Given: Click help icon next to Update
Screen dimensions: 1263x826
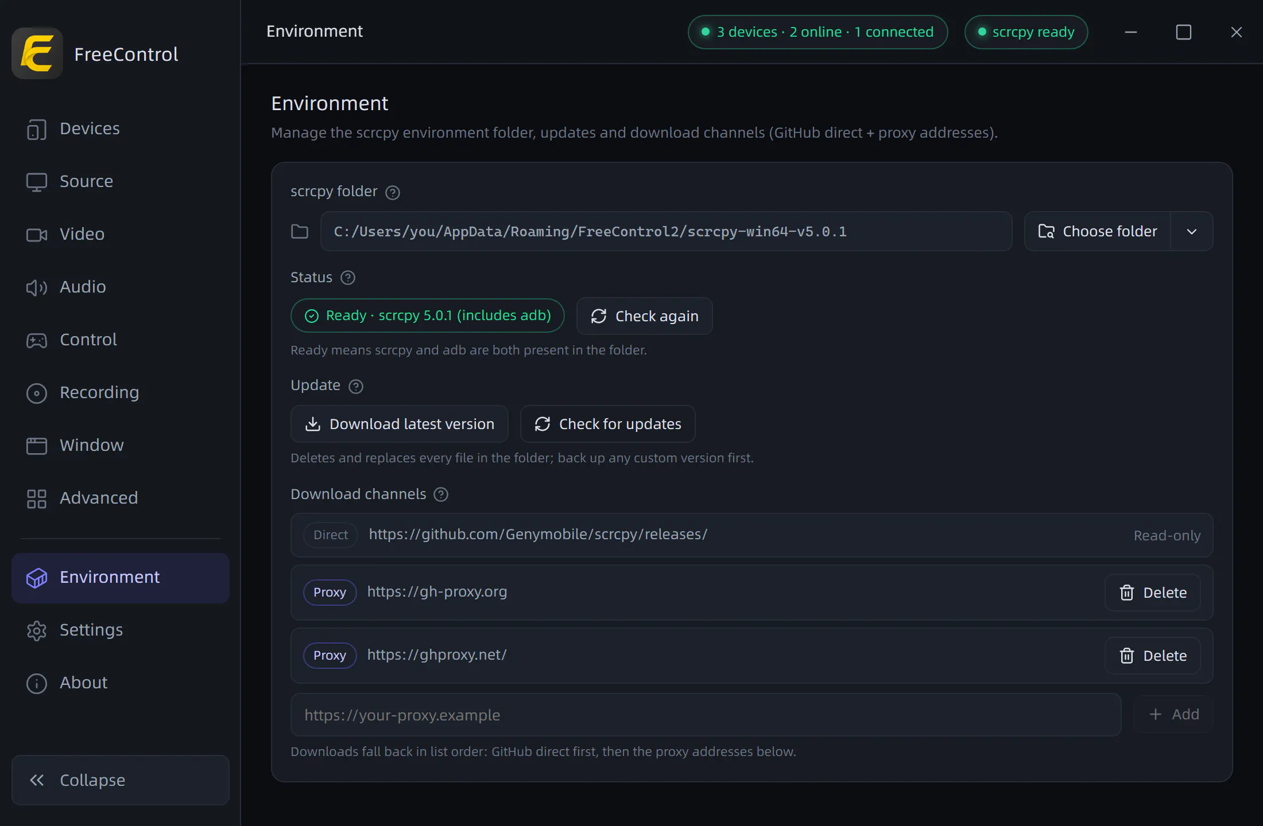Looking at the screenshot, I should tap(356, 386).
